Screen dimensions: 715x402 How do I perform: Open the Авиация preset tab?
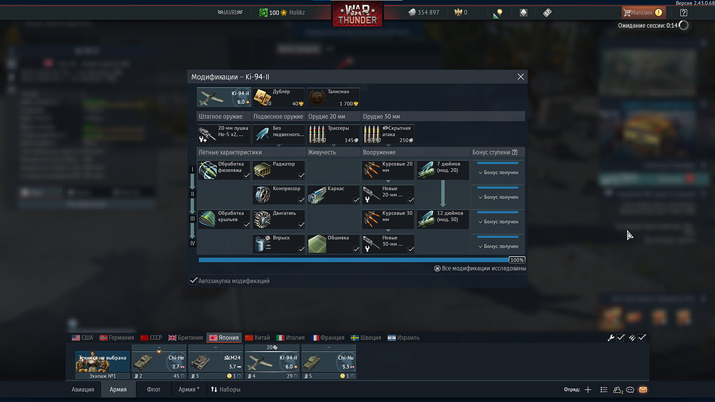pyautogui.click(x=83, y=389)
